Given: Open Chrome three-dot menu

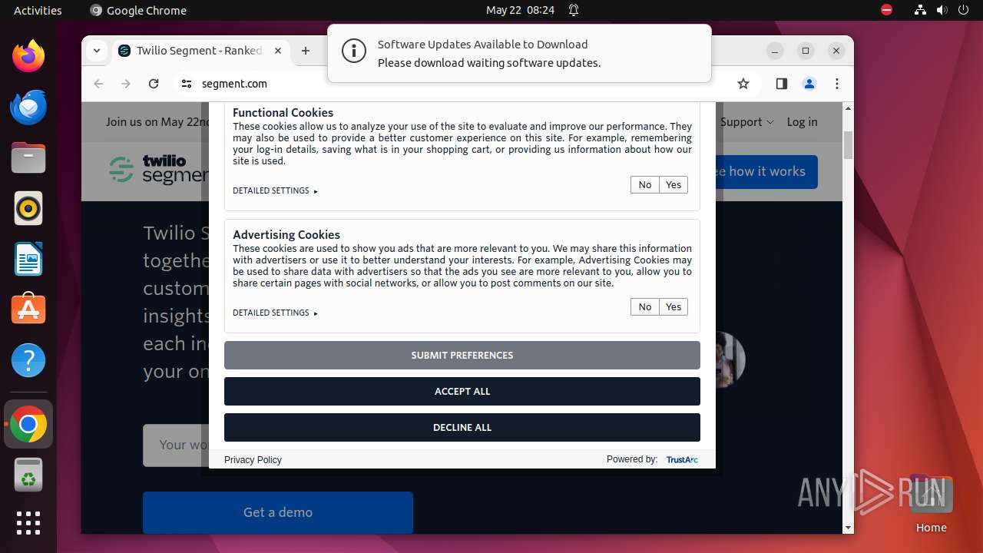Looking at the screenshot, I should [x=837, y=84].
